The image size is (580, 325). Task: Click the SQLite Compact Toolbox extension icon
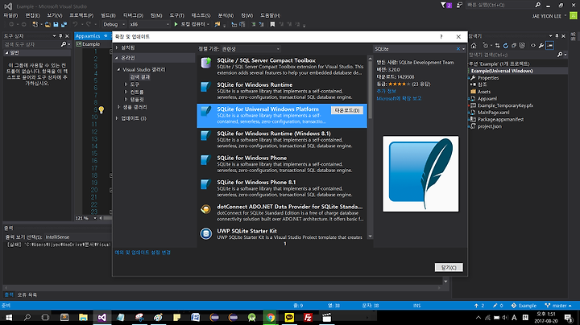[206, 64]
